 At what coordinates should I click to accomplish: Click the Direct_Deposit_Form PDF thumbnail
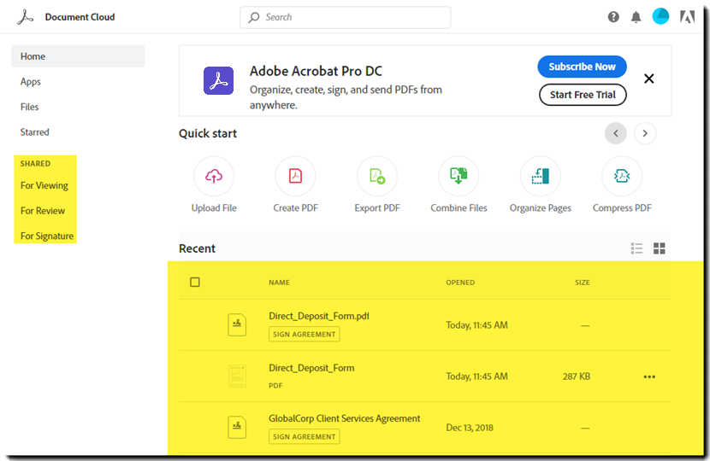point(237,376)
